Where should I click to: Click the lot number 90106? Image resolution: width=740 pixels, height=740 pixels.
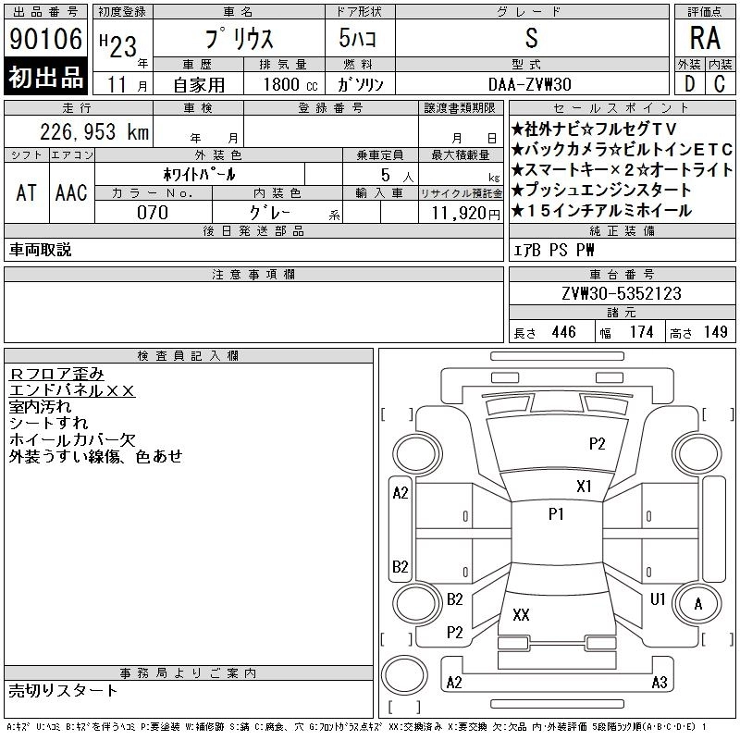click(45, 39)
